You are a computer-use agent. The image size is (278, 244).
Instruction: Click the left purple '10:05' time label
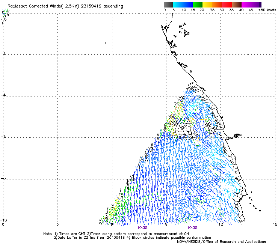point(142,228)
